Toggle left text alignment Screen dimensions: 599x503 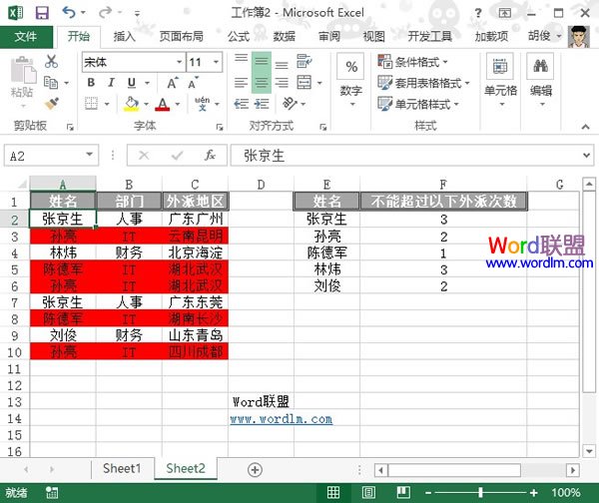[241, 83]
